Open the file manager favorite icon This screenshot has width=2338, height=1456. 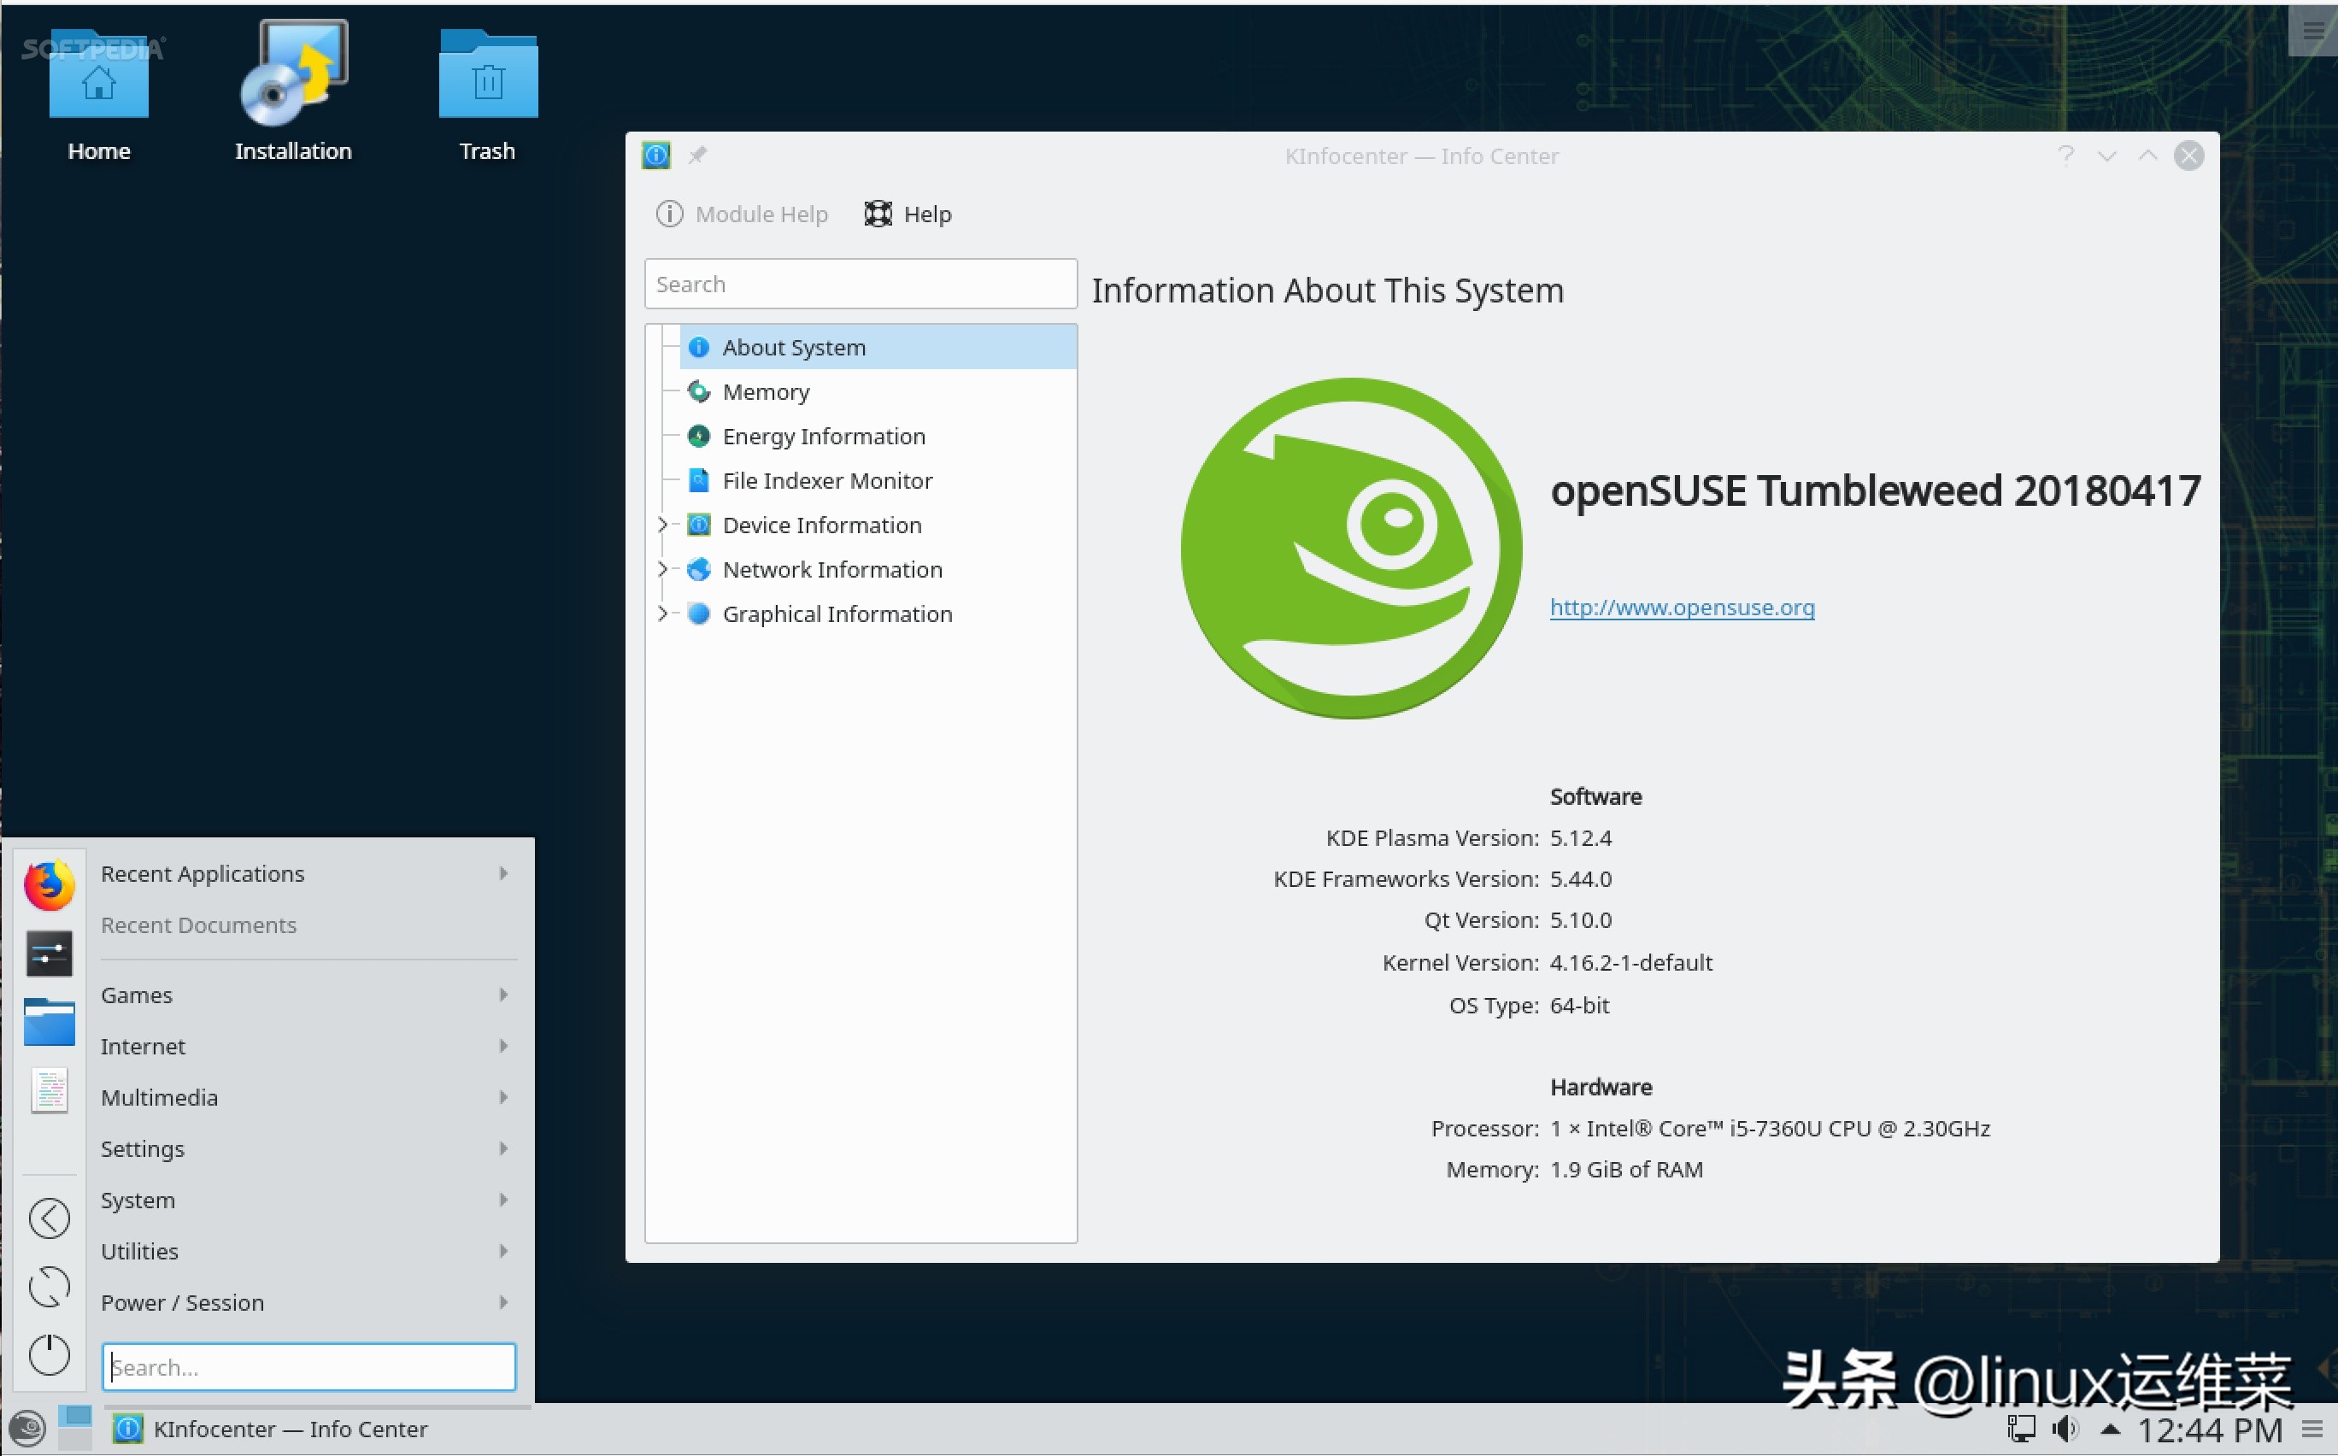(49, 1022)
